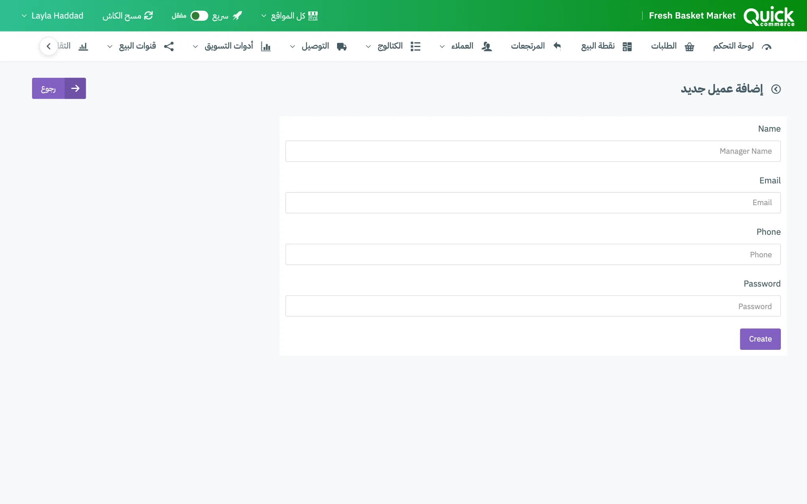Open the المرتجعات returns tab
Image resolution: width=807 pixels, height=504 pixels.
point(536,46)
